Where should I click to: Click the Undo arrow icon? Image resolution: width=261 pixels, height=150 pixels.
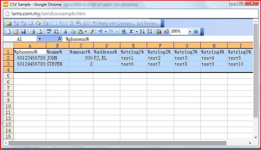(x=100, y=32)
